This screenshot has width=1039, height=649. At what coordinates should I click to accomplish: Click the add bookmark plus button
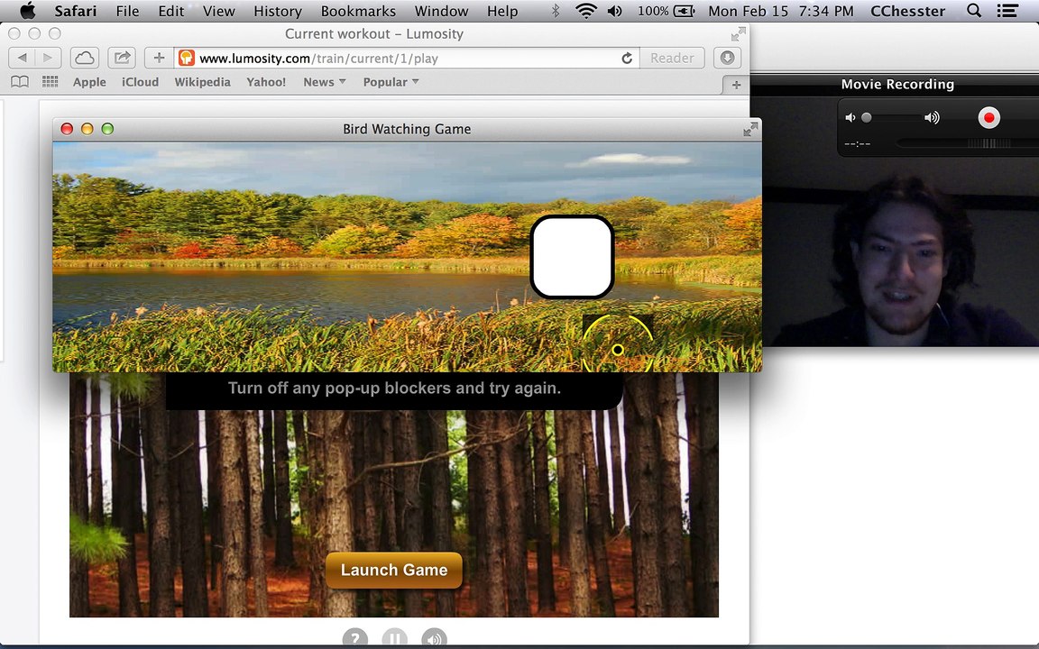pyautogui.click(x=159, y=58)
